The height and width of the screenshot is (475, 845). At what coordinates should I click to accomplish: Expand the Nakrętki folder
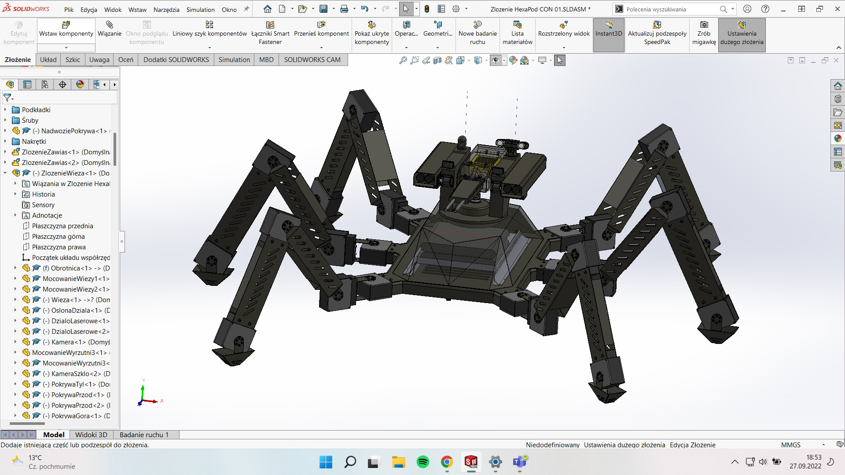click(x=5, y=142)
